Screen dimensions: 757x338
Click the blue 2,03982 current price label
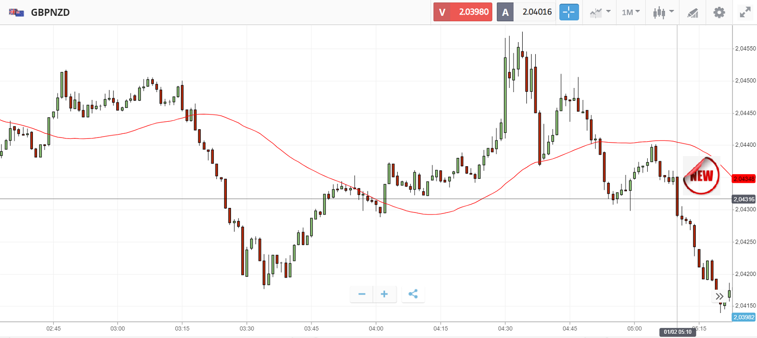pyautogui.click(x=744, y=317)
